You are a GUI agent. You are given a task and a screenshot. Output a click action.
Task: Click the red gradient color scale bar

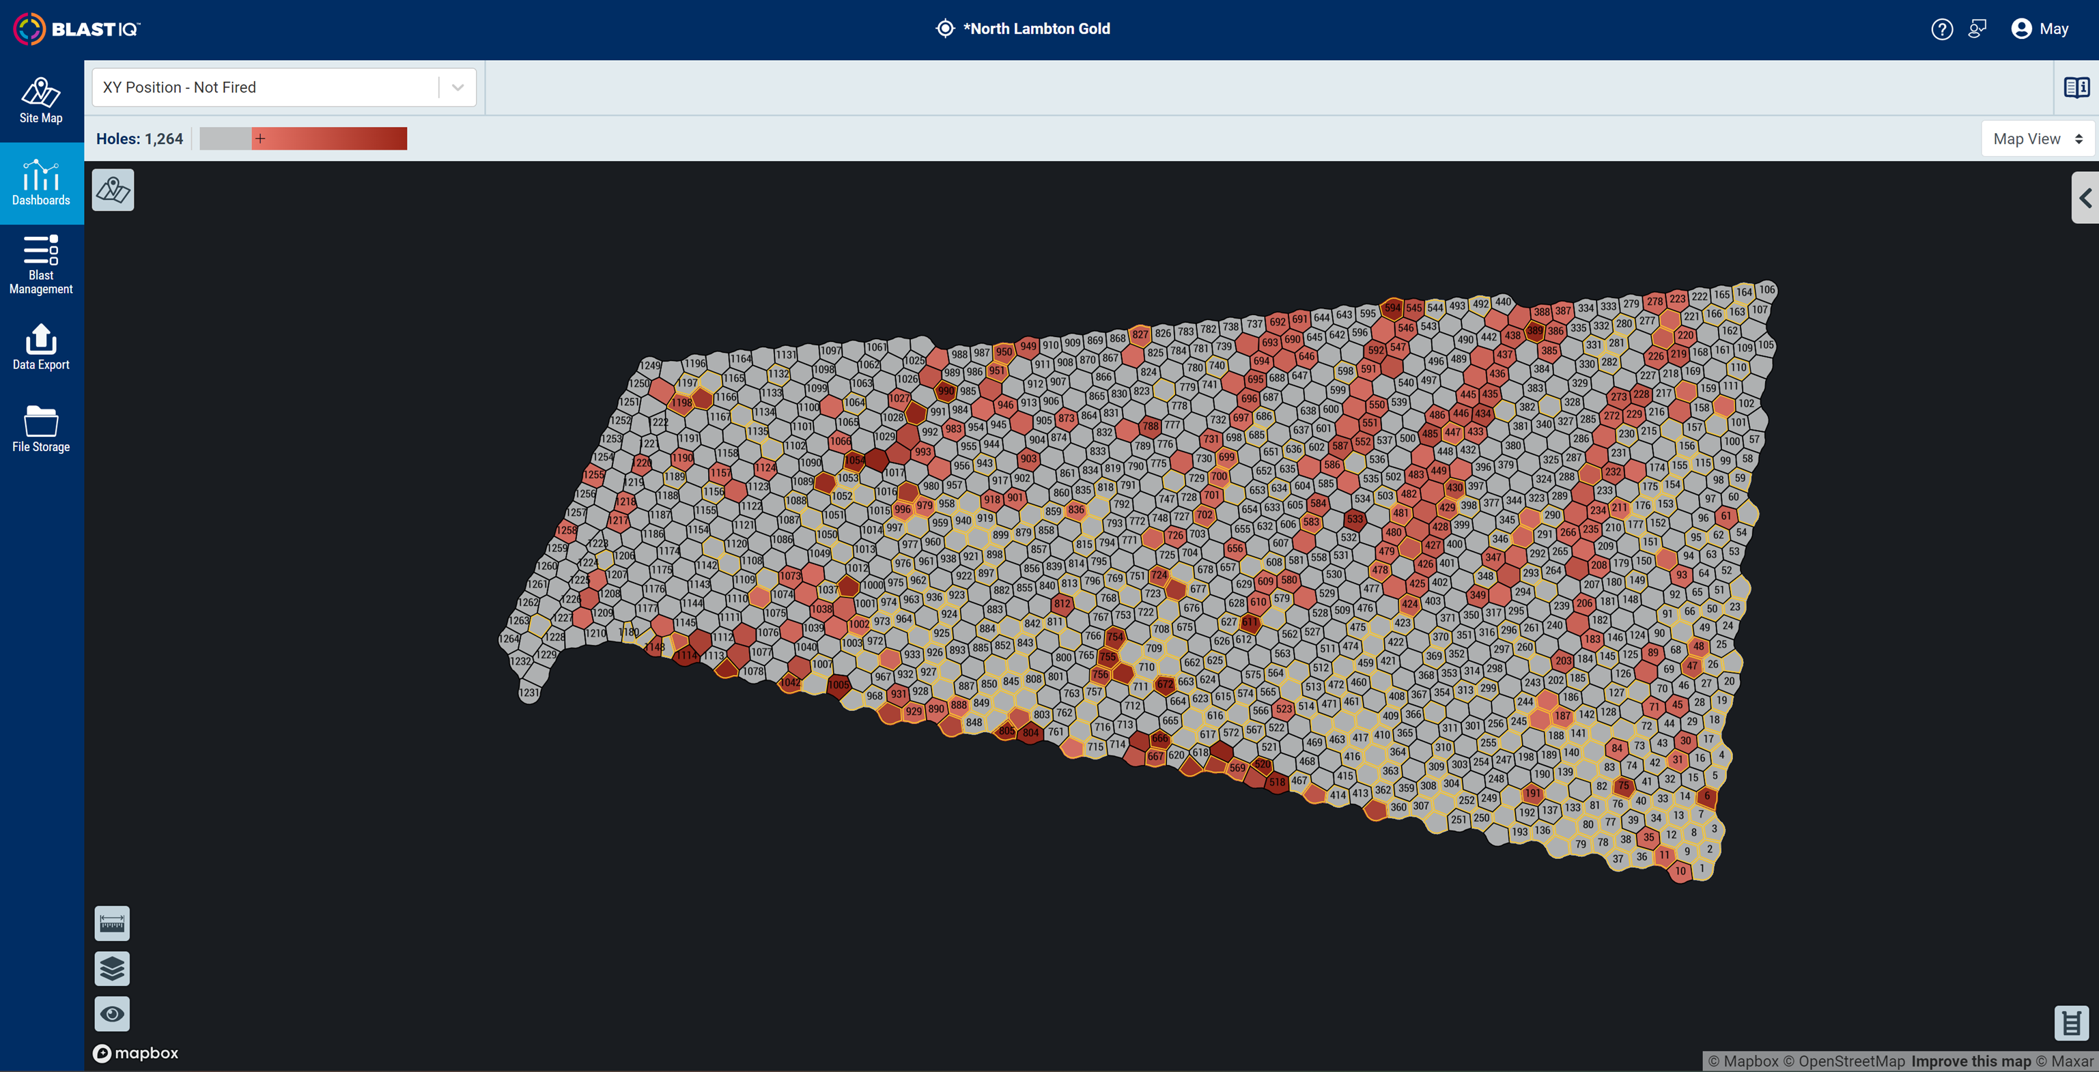329,139
